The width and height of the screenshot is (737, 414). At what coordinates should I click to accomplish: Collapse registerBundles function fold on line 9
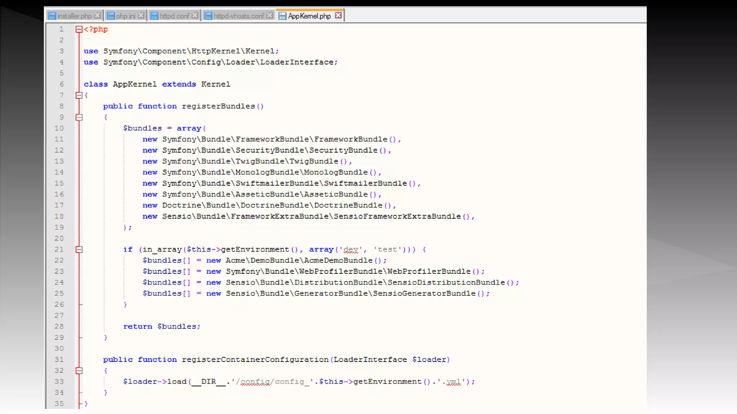tap(79, 117)
